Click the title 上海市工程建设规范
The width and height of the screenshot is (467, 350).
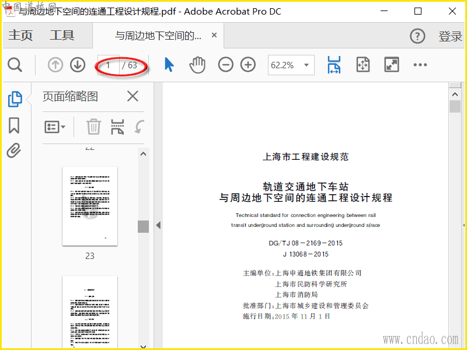(305, 156)
